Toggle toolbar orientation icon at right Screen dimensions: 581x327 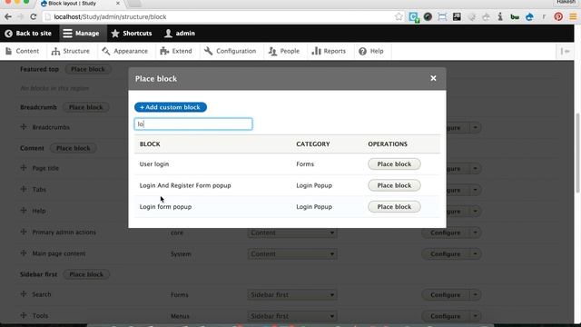(x=566, y=51)
